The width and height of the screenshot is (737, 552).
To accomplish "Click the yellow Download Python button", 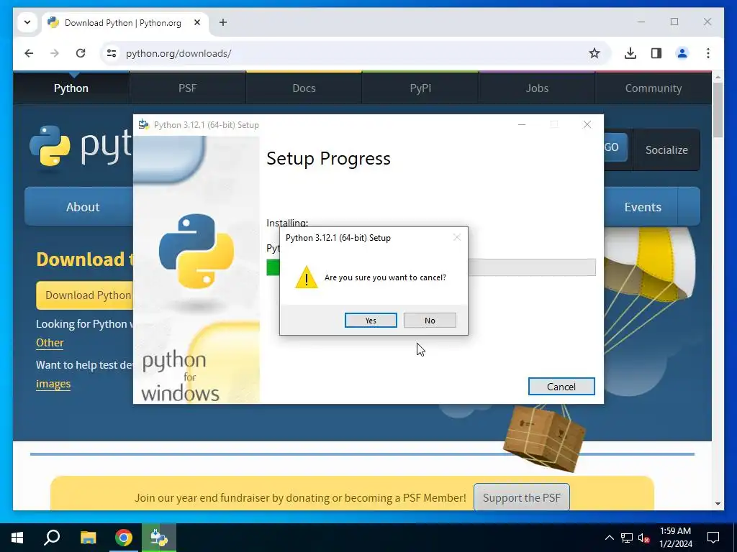I will point(85,295).
